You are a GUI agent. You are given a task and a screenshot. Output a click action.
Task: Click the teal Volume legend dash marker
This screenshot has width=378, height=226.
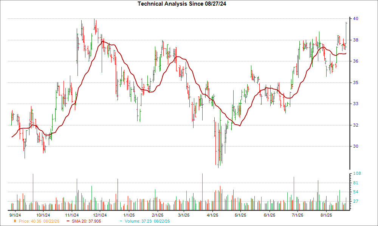121,221
